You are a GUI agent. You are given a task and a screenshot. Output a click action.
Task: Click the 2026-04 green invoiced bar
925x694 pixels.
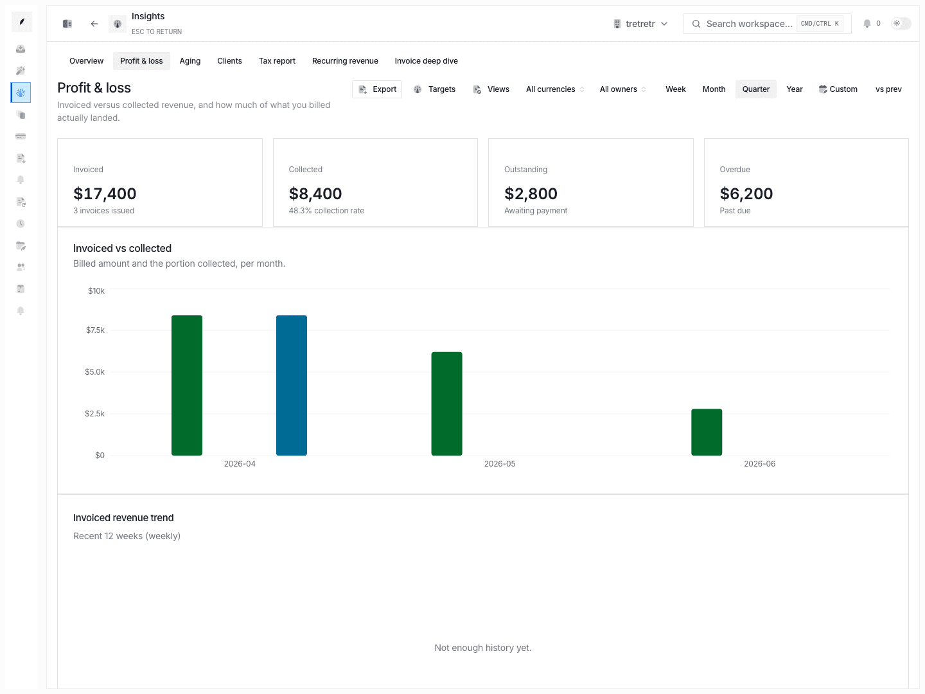tap(187, 386)
